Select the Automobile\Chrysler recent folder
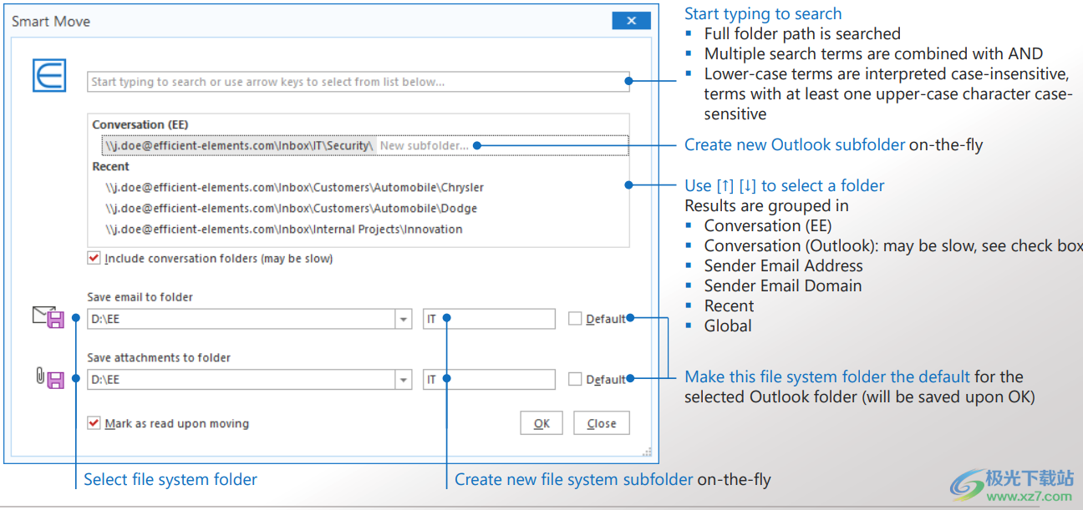The height and width of the screenshot is (510, 1083). pos(294,188)
